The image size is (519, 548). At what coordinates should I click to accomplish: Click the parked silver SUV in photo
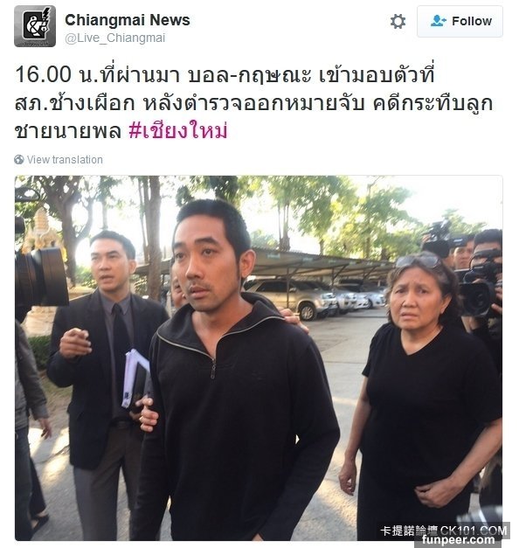point(292,298)
